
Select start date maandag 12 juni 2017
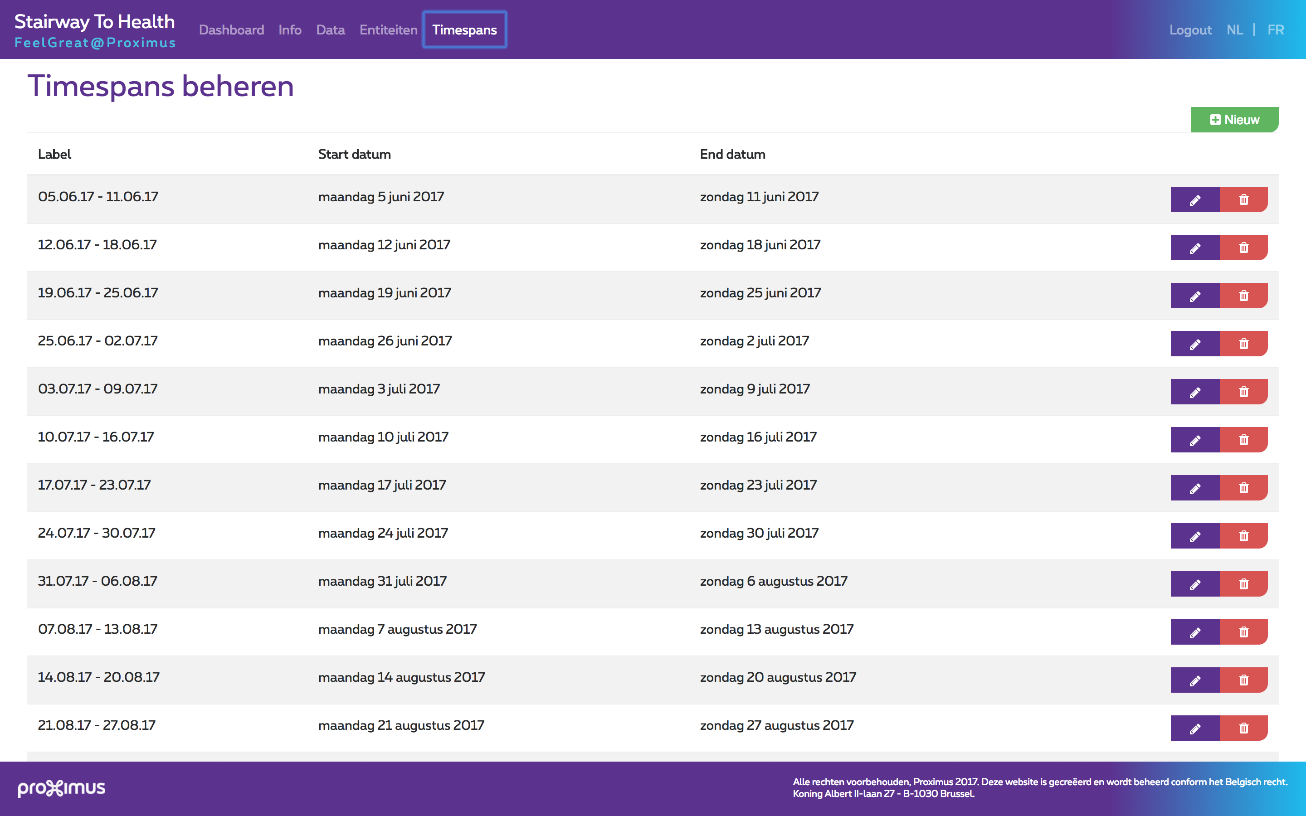[384, 245]
